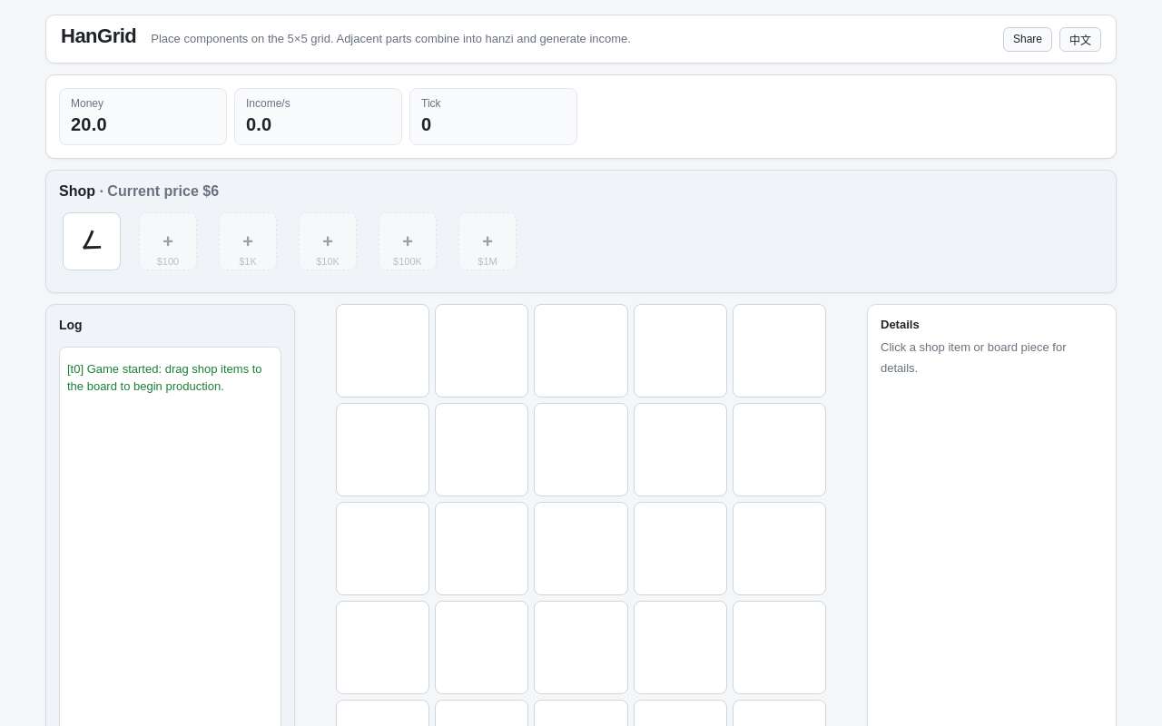Click the "Click a shop item" hint text
This screenshot has height=726, width=1162.
(x=973, y=358)
